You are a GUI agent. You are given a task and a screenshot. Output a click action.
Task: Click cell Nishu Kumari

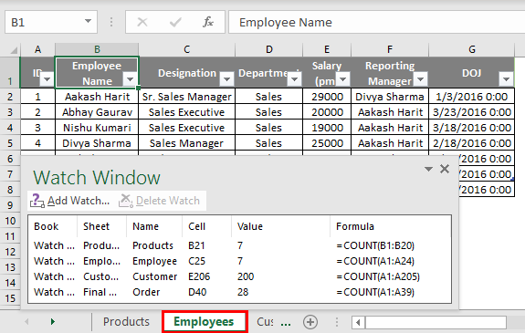[x=97, y=128]
